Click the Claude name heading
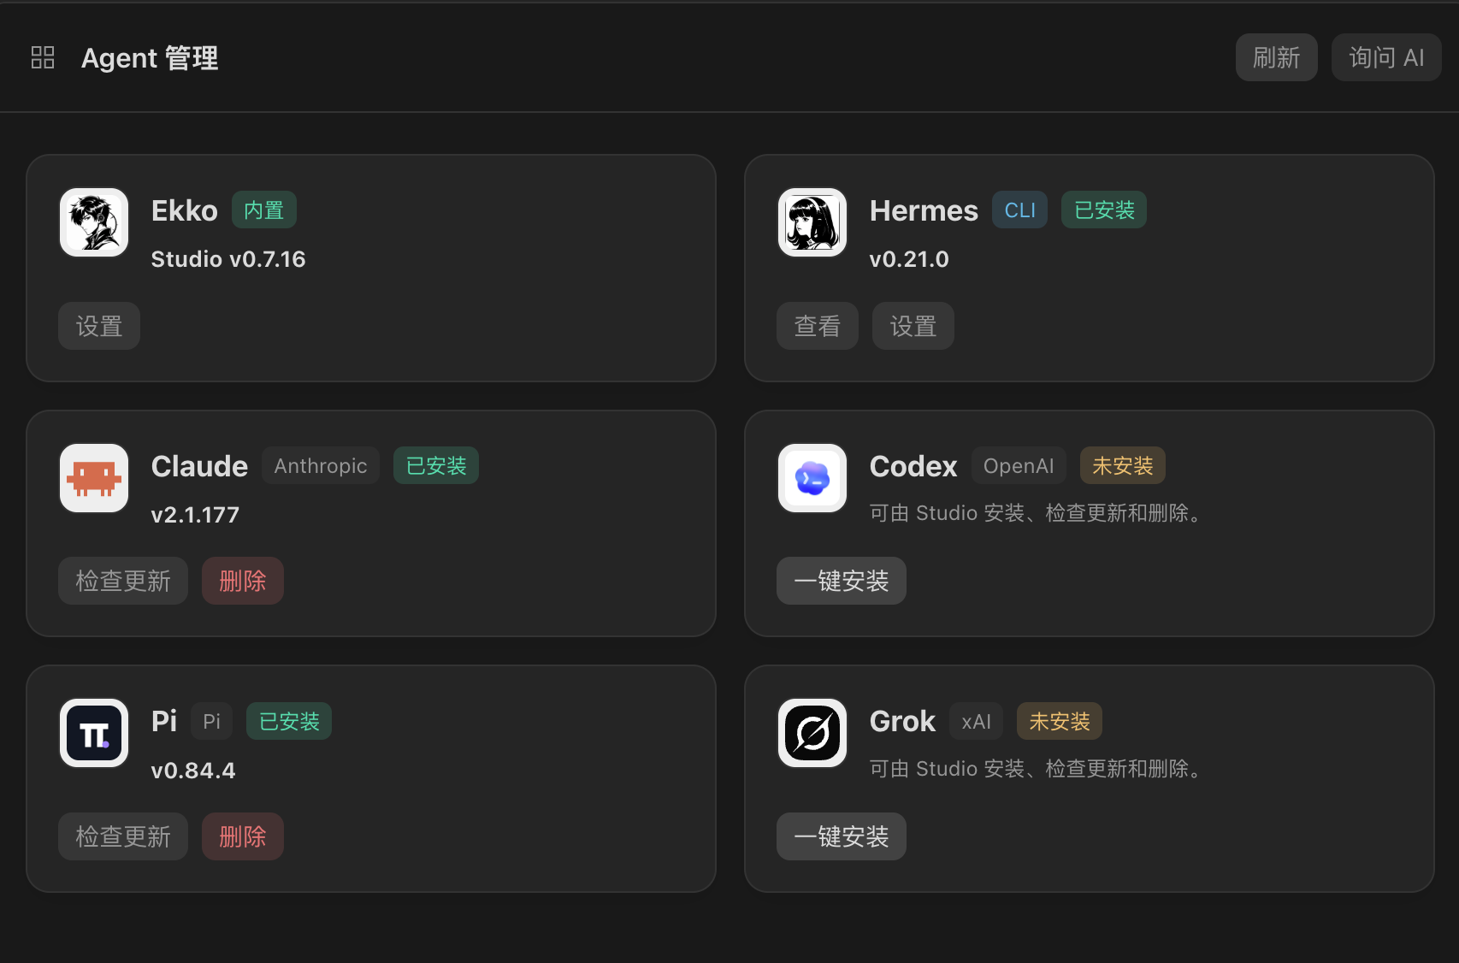 pyautogui.click(x=199, y=466)
